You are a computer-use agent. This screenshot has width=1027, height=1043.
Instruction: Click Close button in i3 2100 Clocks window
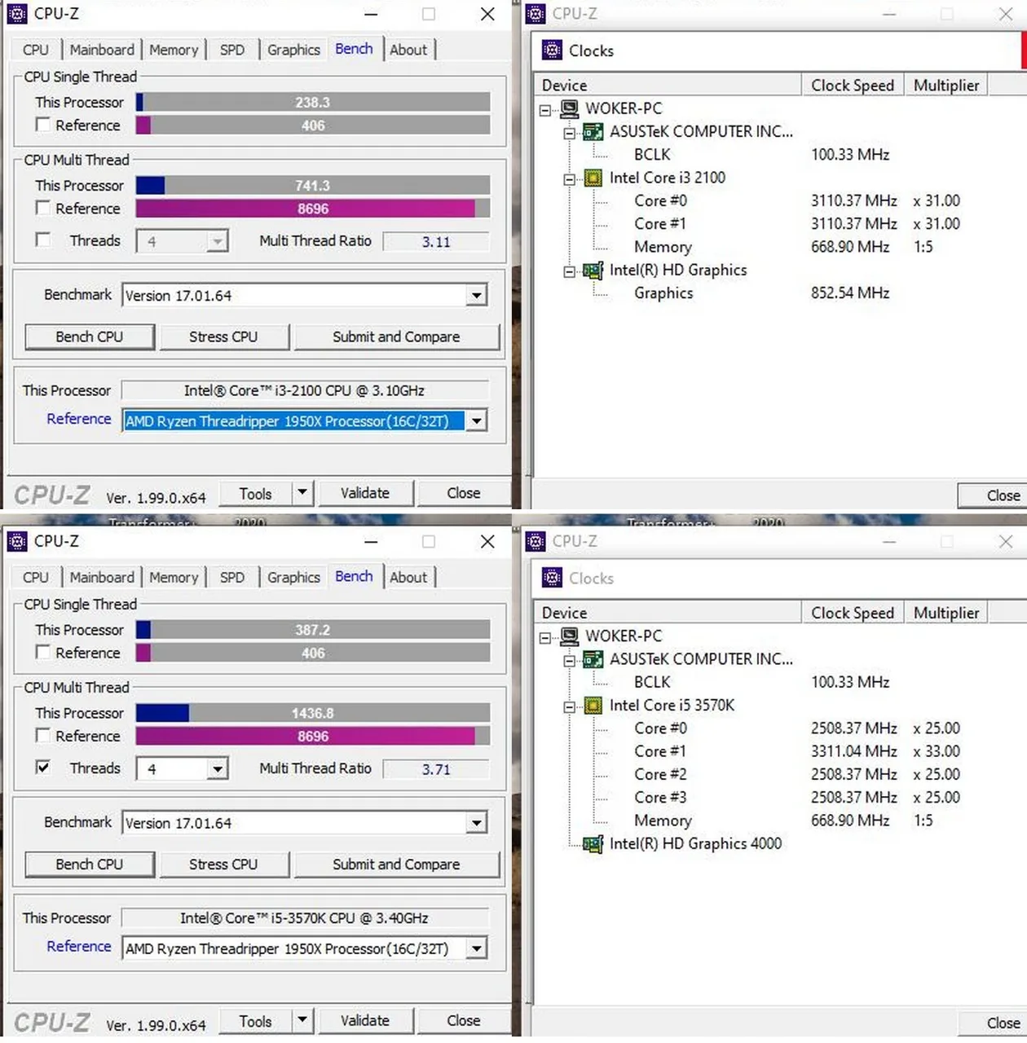(993, 495)
